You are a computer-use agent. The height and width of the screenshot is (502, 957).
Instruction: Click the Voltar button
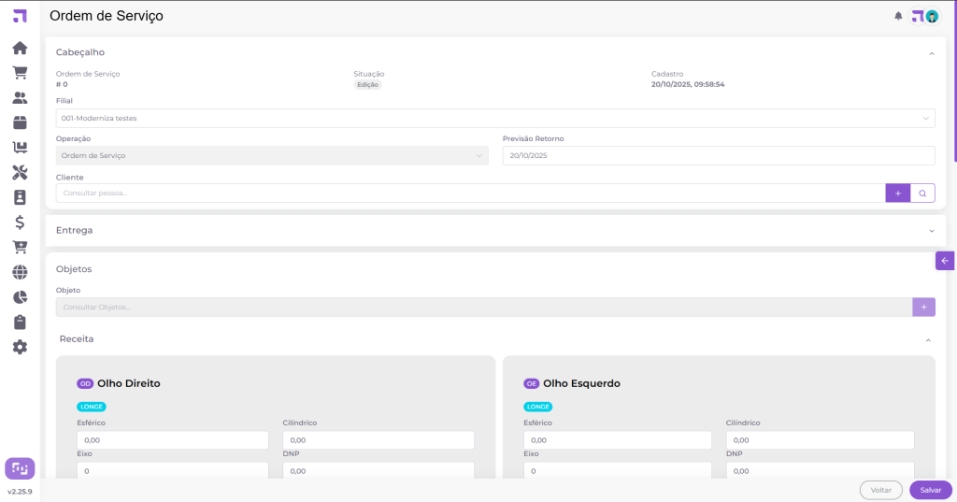(880, 490)
